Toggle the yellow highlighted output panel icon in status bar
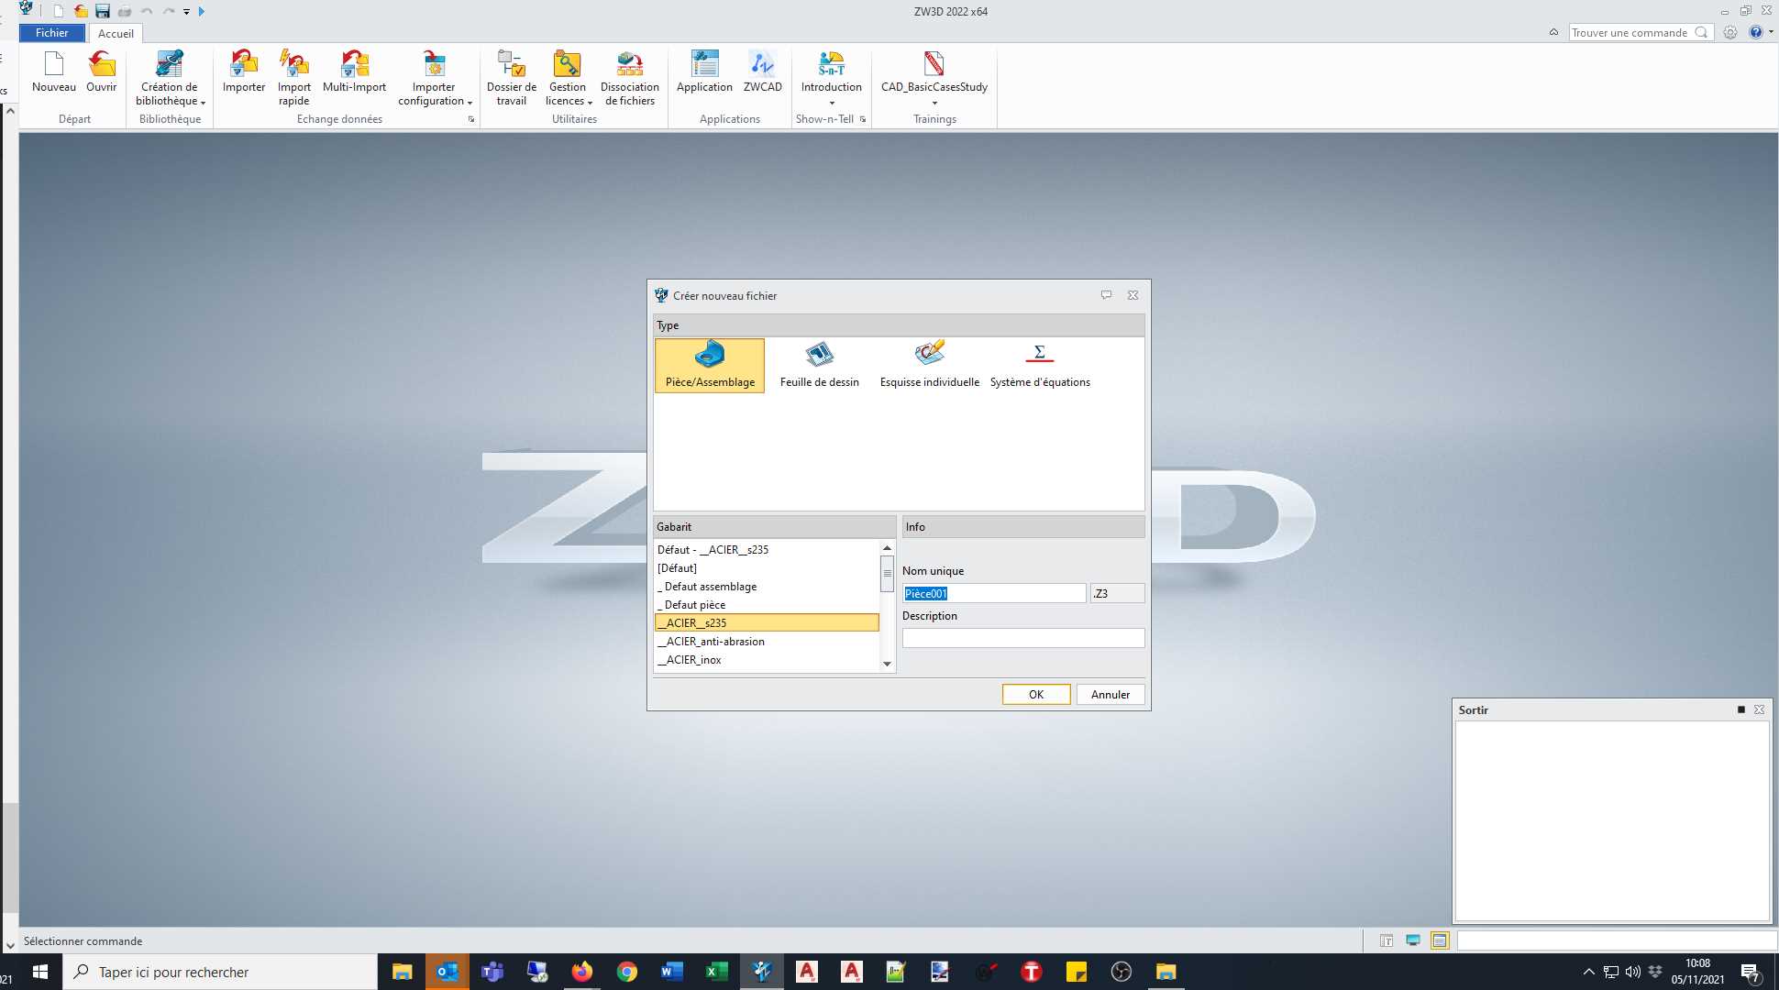 [1440, 940]
